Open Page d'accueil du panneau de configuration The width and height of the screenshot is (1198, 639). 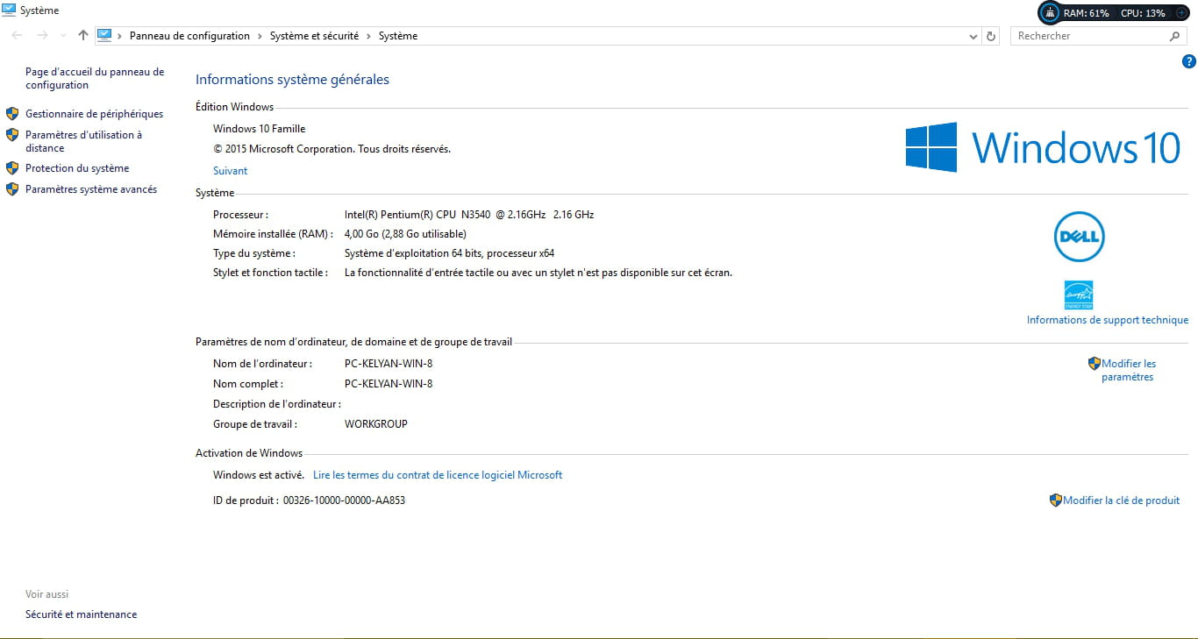pyautogui.click(x=95, y=79)
